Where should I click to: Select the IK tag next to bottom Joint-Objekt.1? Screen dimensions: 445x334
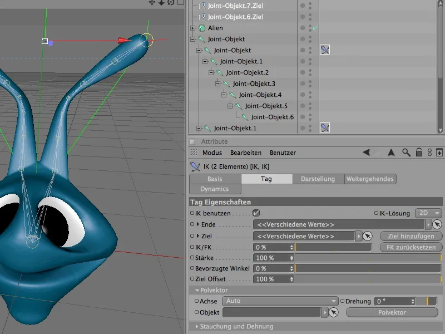tap(325, 127)
